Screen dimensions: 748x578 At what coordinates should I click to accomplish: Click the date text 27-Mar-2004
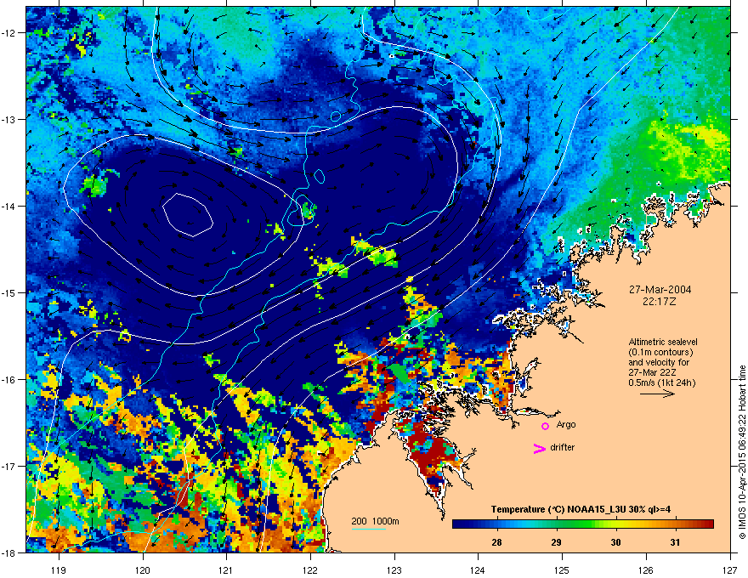pos(660,290)
